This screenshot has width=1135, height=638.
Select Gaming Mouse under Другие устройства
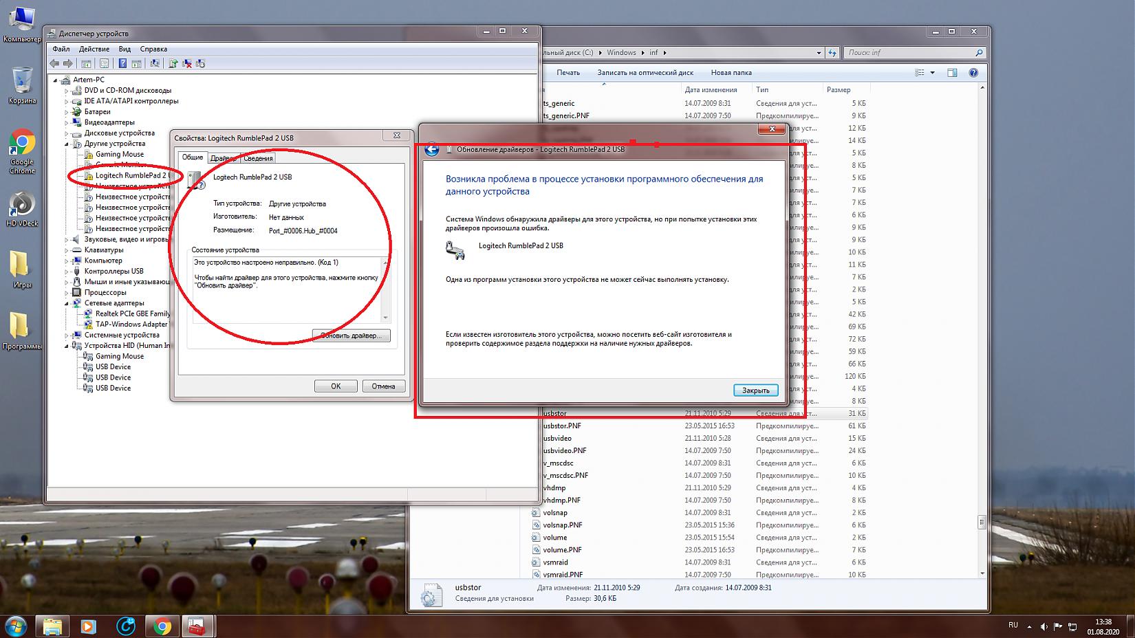pos(120,154)
